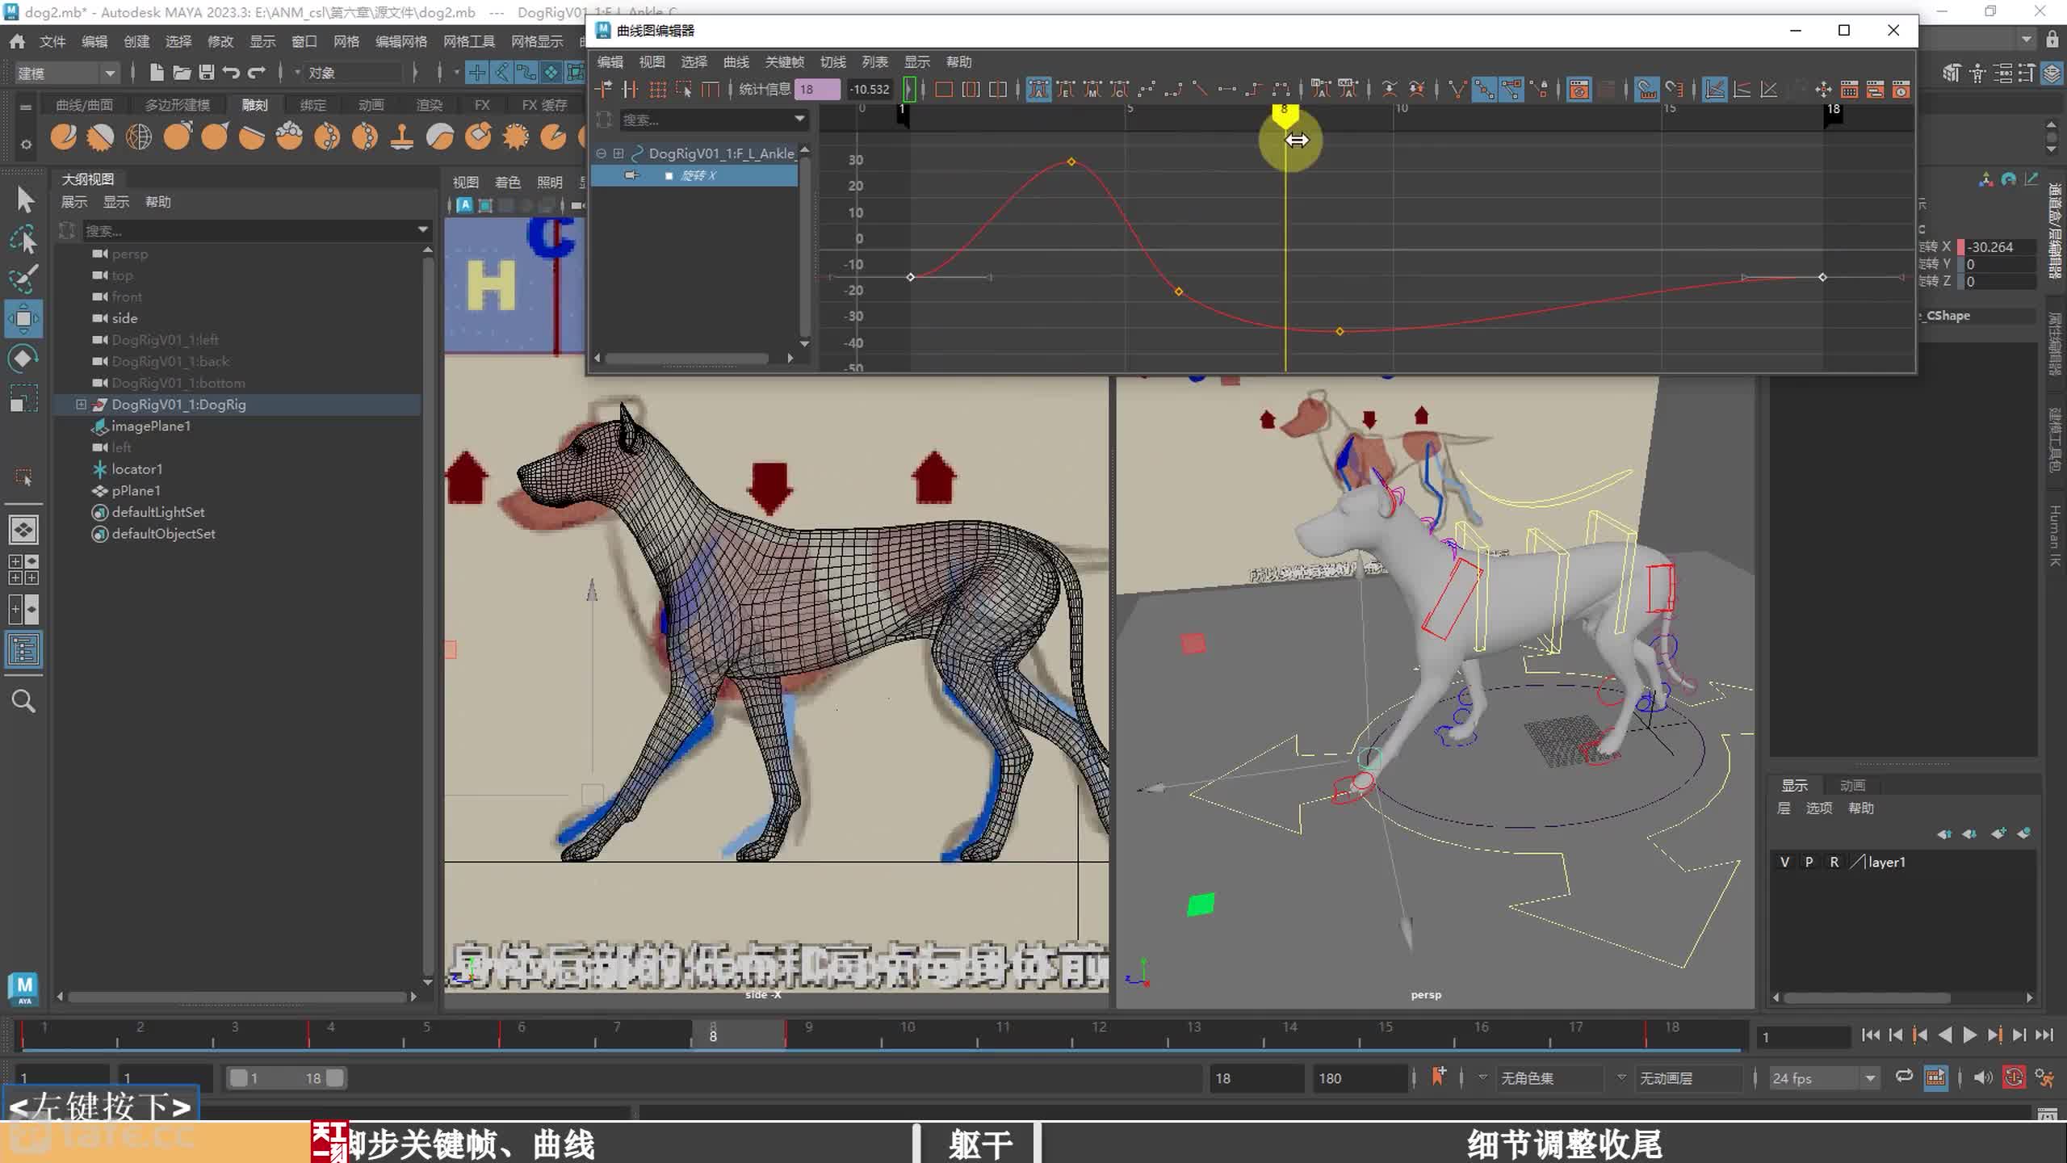Open Graph Editor search dropdown arrow

pyautogui.click(x=799, y=120)
